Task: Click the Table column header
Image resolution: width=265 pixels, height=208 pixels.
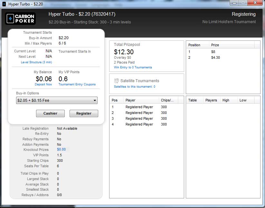Action: 195,100
